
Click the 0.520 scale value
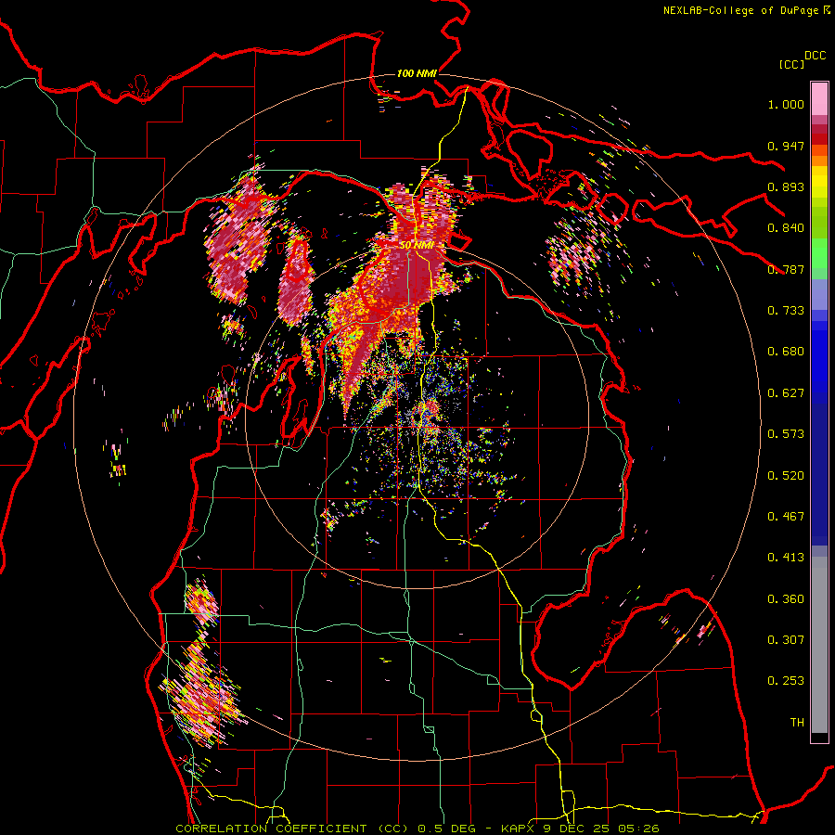click(x=786, y=476)
